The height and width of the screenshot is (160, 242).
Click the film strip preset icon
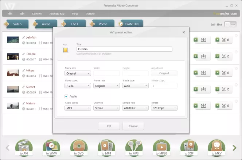[65, 50]
